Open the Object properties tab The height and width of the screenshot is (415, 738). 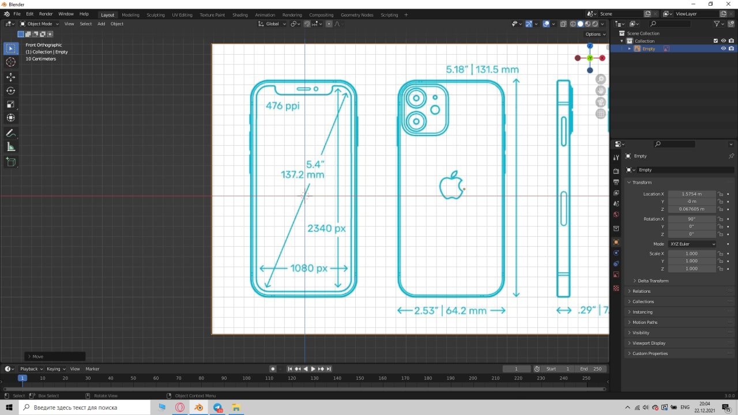[x=616, y=242]
